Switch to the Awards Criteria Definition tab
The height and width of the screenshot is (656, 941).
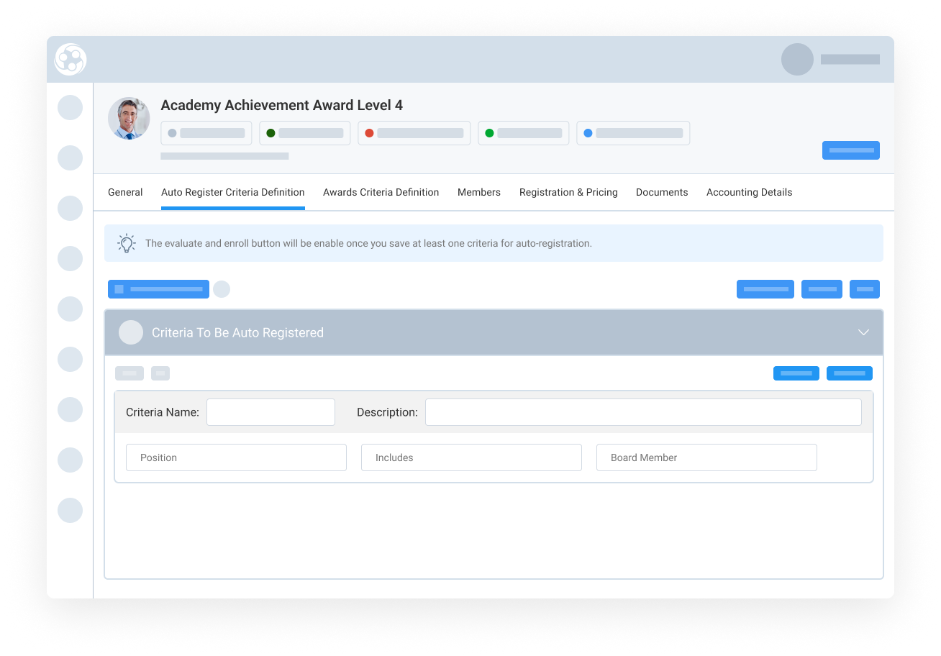tap(381, 192)
